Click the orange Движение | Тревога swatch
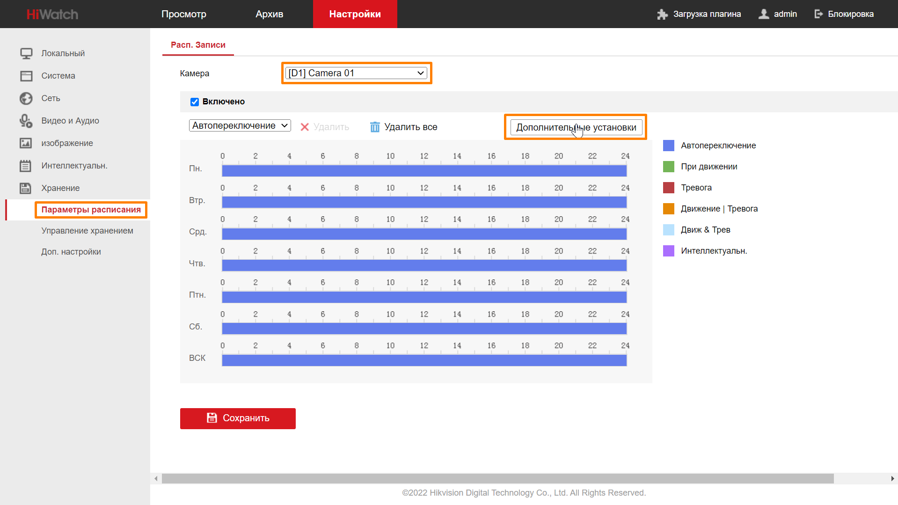898x505 pixels. coord(669,209)
